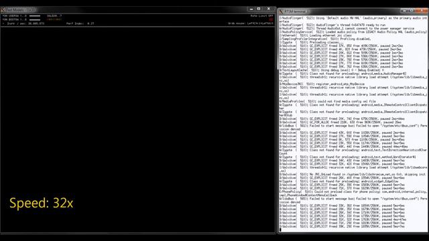This screenshot has width=429, height=241.
Task: Toggle the USERSW 1..8 switch bar
Action: [x=35, y=16]
